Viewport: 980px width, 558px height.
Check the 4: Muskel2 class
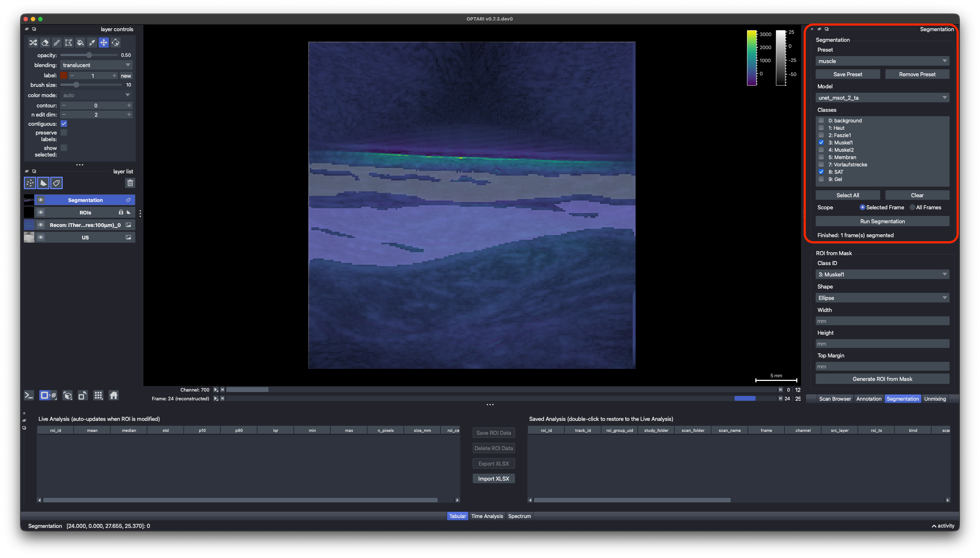coord(821,150)
